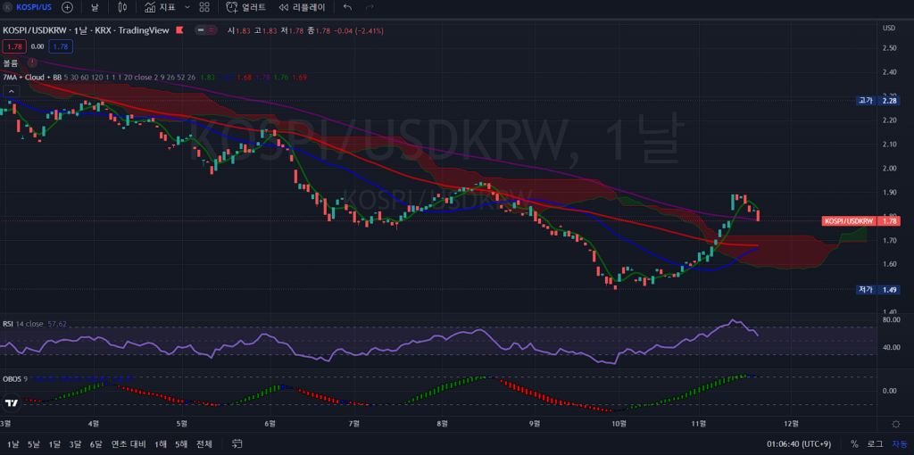Expand the 날 interval dropdown

95,7
